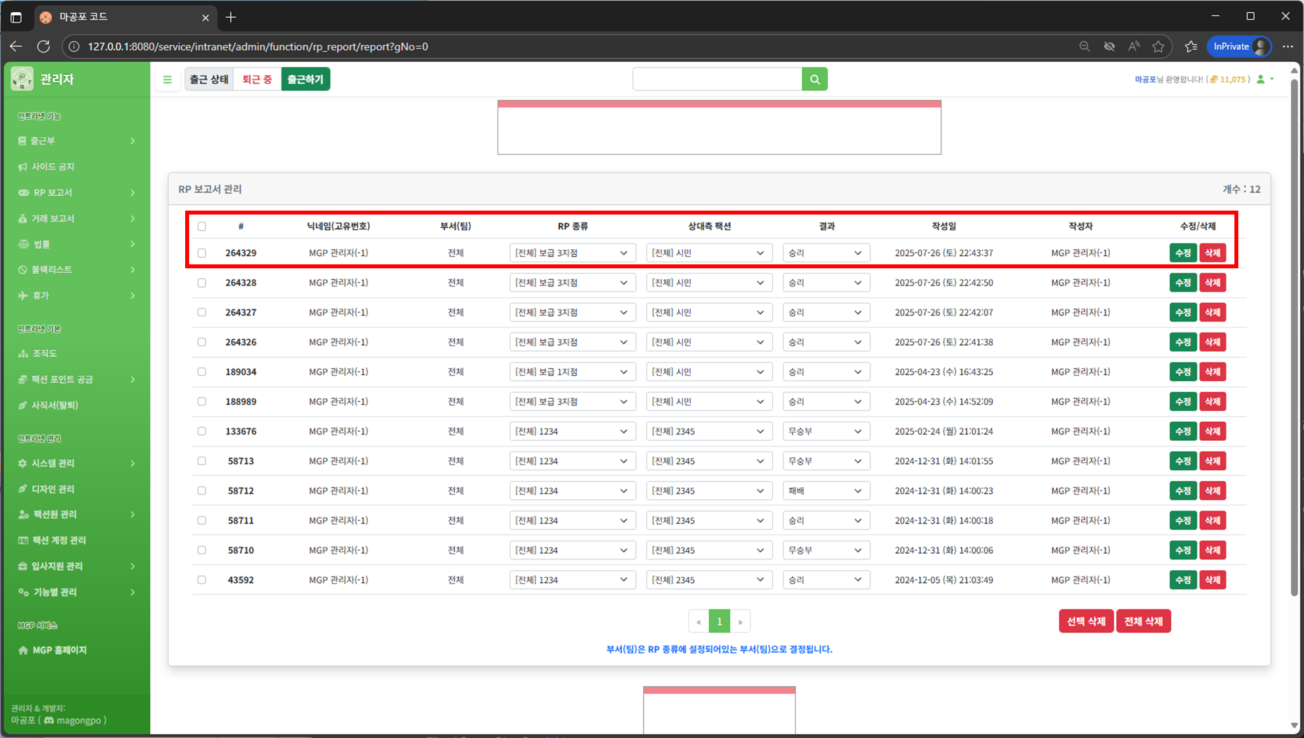Click the 퇴근 중 status label
The image size is (1304, 738).
pyautogui.click(x=257, y=79)
